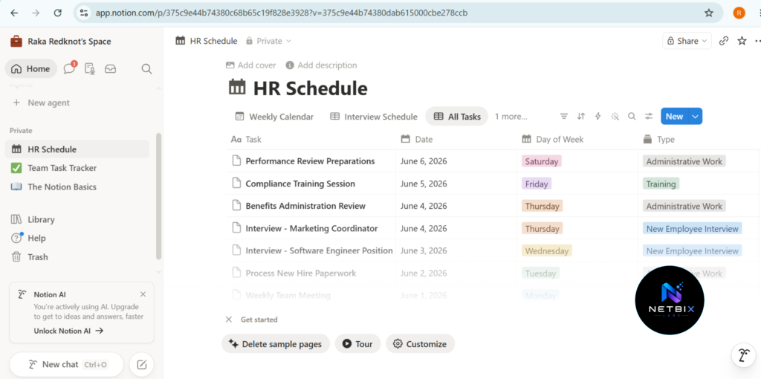Open site information icon in address bar
This screenshot has width=761, height=379.
click(x=83, y=13)
